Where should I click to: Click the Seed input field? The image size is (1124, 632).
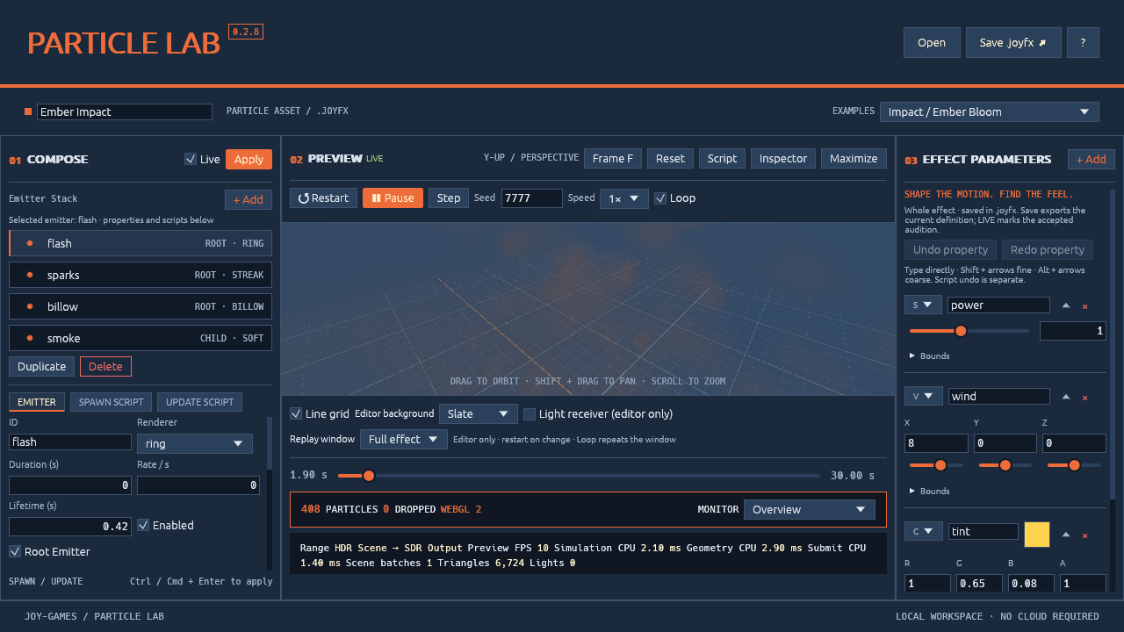click(532, 198)
